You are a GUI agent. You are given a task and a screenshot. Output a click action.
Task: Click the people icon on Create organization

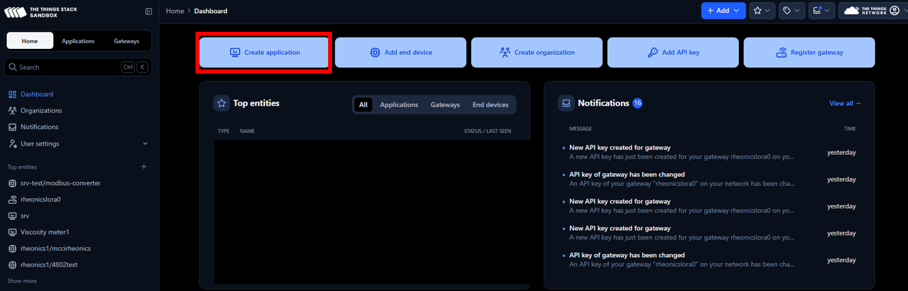(505, 52)
